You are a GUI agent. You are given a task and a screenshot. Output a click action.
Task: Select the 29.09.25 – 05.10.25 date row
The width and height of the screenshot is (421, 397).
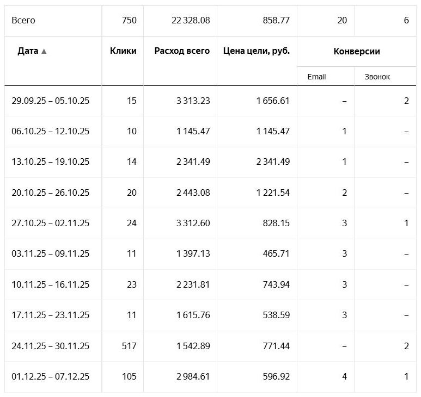coord(50,101)
